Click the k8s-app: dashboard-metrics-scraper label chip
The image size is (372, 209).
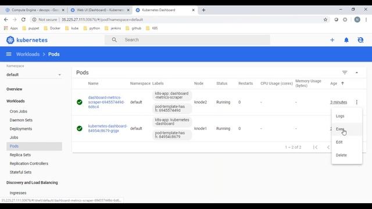[172, 95]
